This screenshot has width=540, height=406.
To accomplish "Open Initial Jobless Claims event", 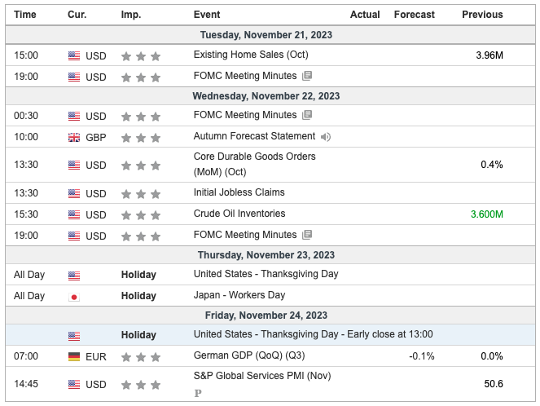I will tap(239, 192).
